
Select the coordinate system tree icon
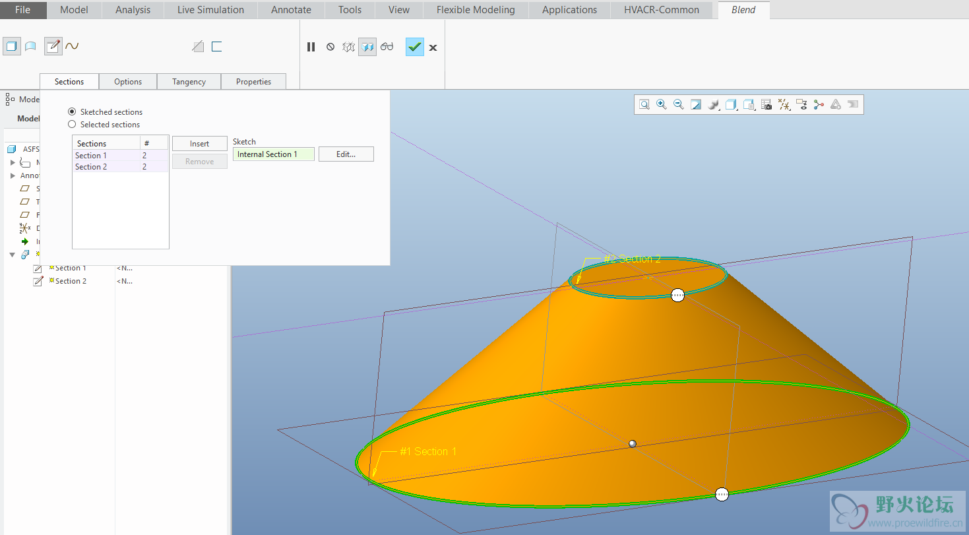pos(25,228)
